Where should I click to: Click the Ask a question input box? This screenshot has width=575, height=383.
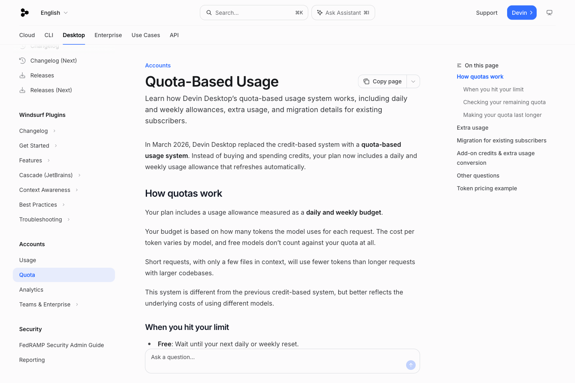282,361
